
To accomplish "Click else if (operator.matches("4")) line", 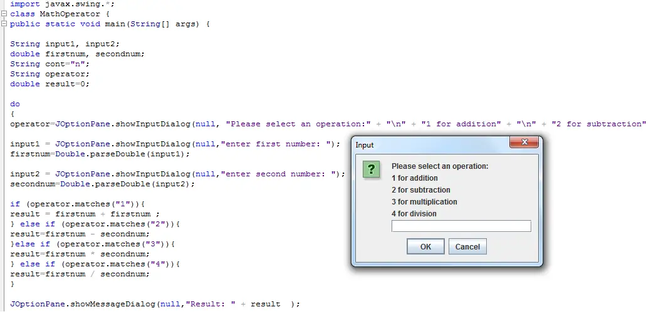I will (x=95, y=264).
